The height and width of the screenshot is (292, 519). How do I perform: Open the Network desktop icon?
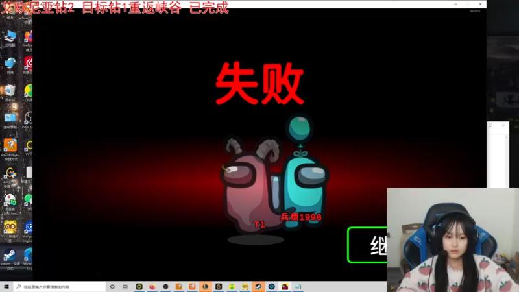[x=10, y=66]
